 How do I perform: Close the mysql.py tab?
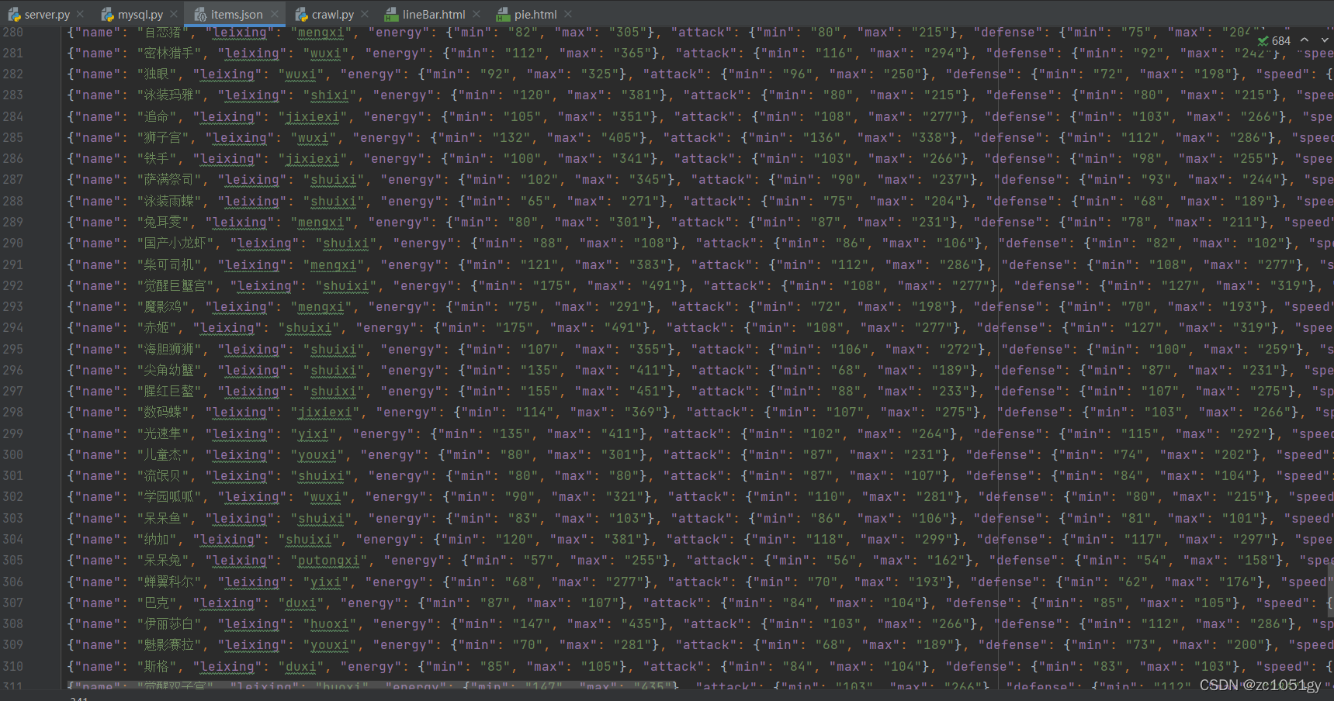point(174,14)
